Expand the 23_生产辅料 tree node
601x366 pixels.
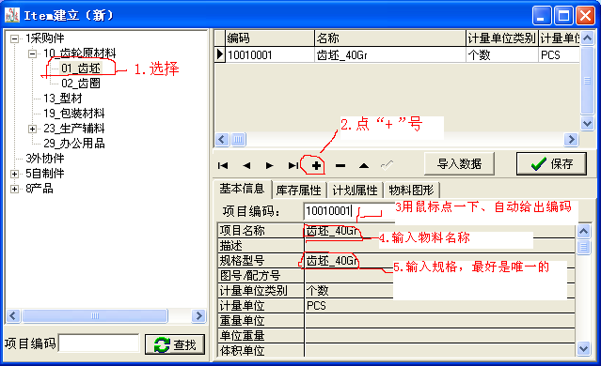coord(33,129)
